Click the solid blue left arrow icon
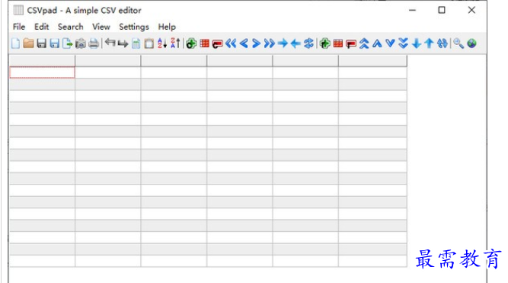This screenshot has width=508, height=283. 296,43
